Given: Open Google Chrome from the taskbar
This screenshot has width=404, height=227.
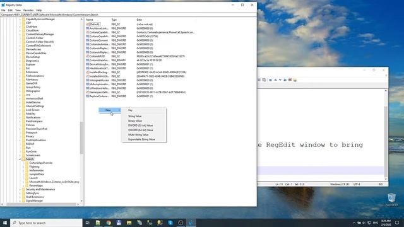Looking at the screenshot, I should point(109,223).
